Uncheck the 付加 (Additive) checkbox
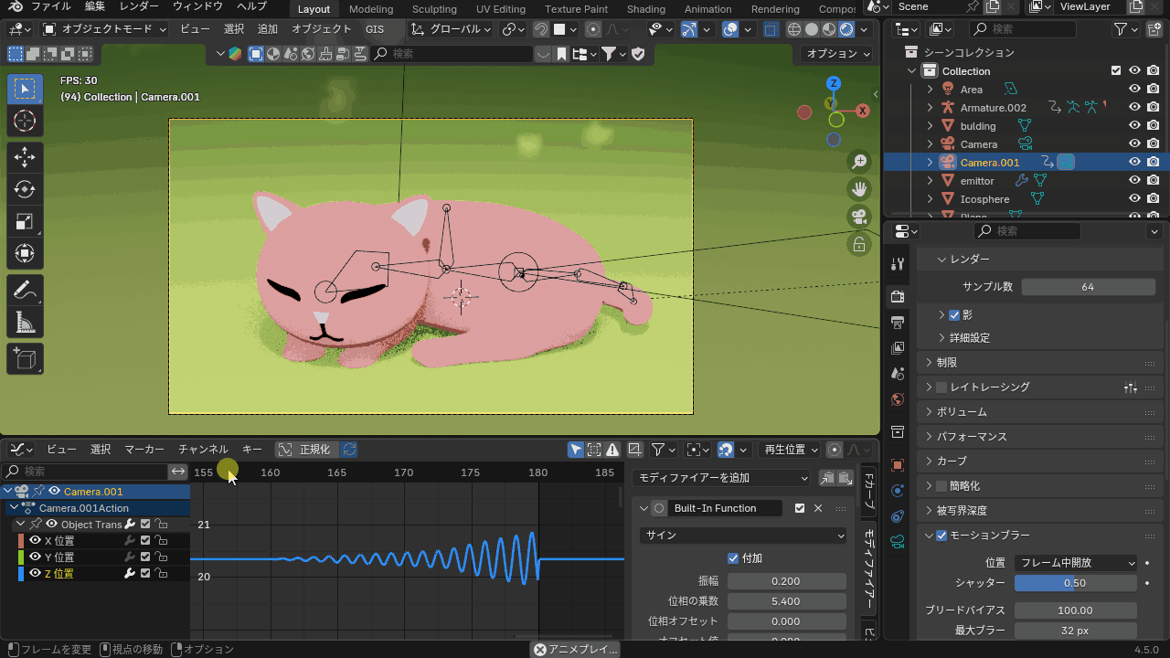The width and height of the screenshot is (1170, 658). coord(733,558)
